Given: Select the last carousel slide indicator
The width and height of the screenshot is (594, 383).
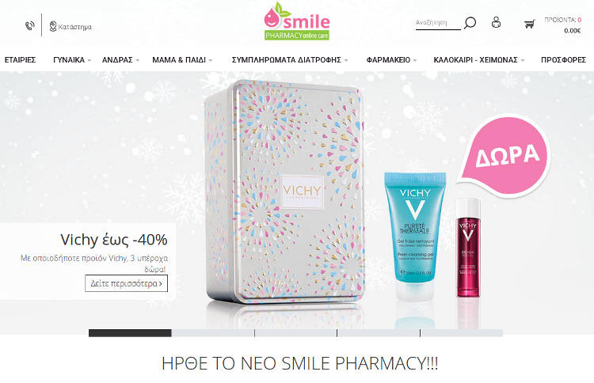Looking at the screenshot, I should pyautogui.click(x=462, y=333).
